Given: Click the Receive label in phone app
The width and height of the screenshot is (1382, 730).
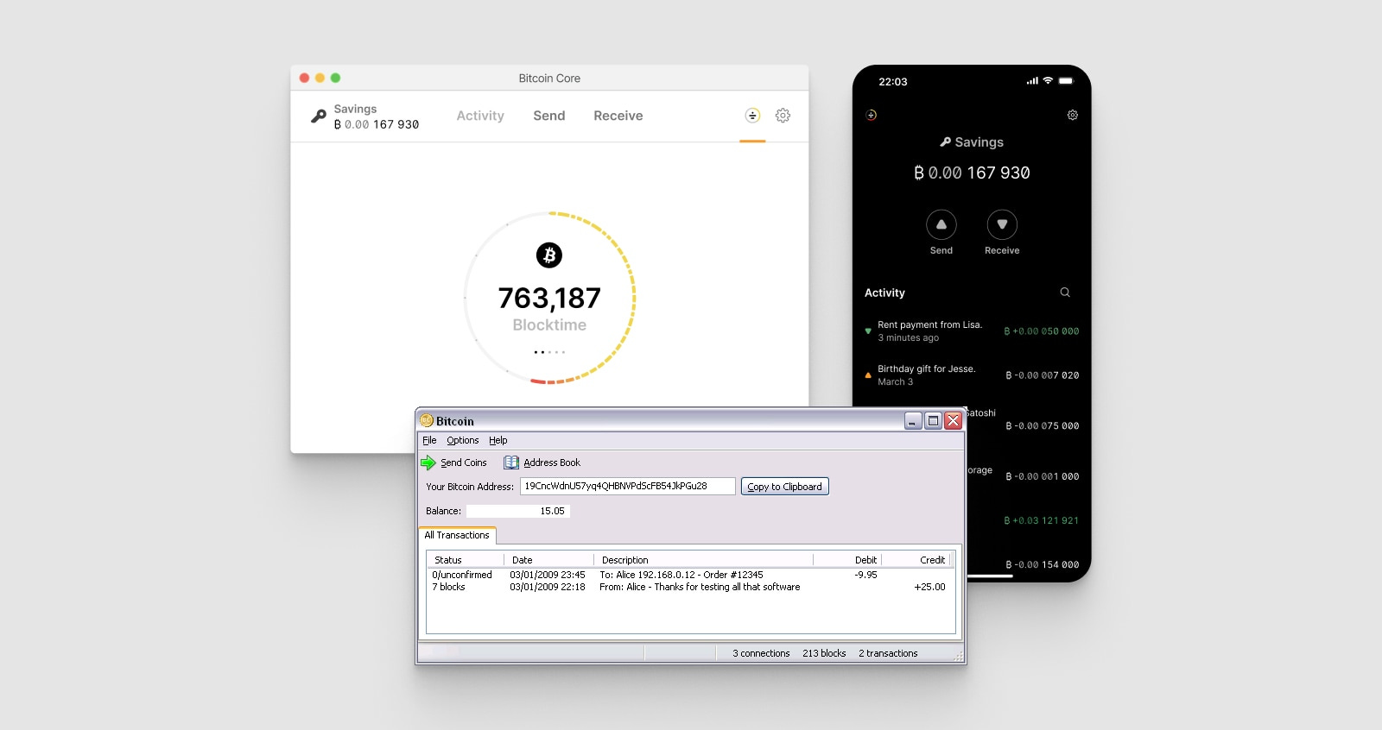Looking at the screenshot, I should click(x=1002, y=250).
